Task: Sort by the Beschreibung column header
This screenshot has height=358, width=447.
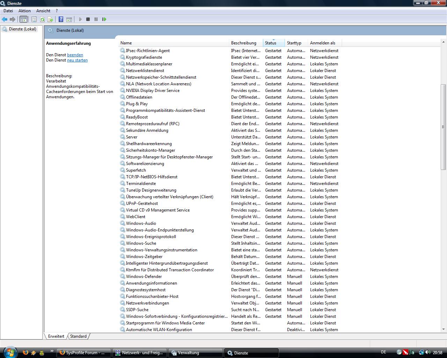Action: coord(246,43)
